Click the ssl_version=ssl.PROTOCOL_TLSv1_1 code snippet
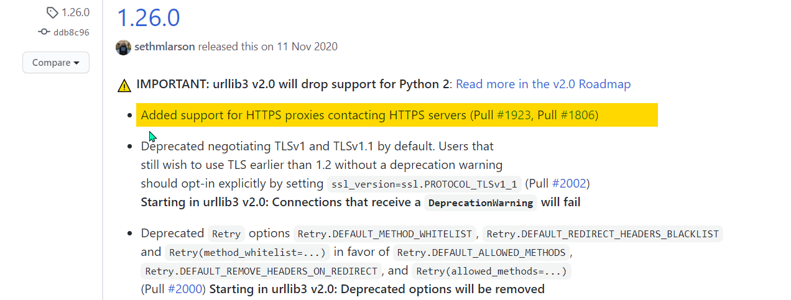Image resolution: width=791 pixels, height=300 pixels. tap(424, 184)
